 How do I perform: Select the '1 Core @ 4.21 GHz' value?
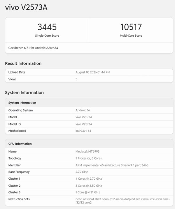tap(87, 192)
